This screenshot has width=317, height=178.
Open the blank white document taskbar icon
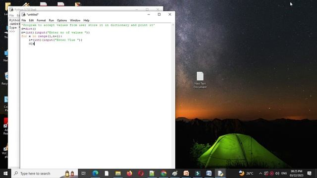tap(106, 174)
